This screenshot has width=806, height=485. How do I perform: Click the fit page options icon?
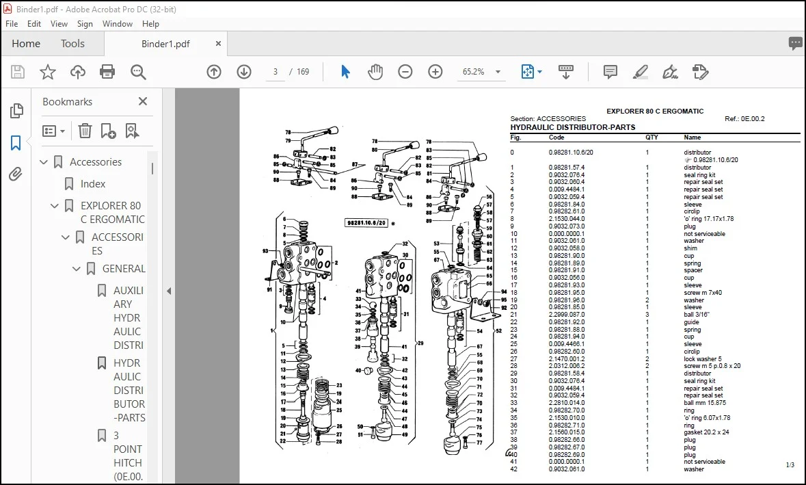(528, 72)
